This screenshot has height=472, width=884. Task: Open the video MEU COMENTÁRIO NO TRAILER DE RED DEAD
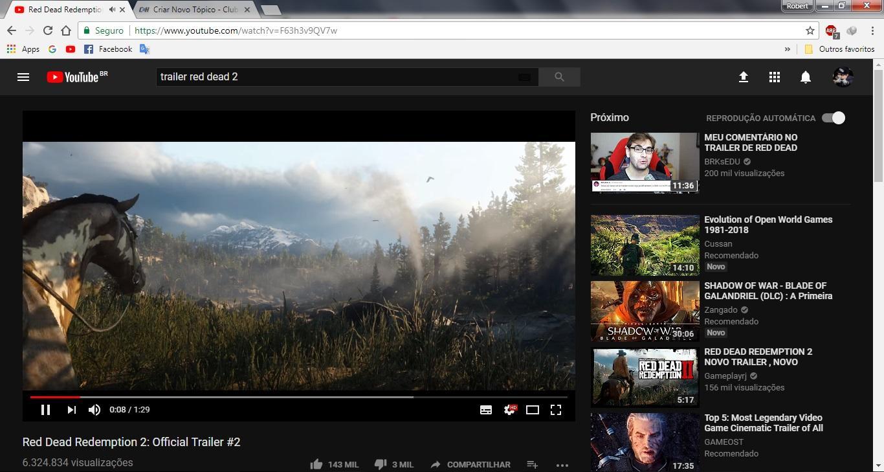point(751,142)
